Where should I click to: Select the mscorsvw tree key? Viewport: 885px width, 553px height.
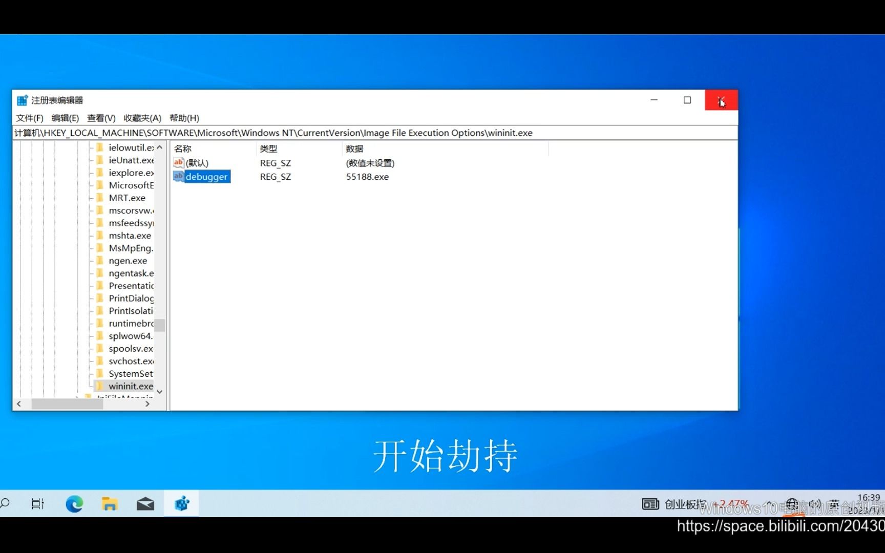(131, 210)
